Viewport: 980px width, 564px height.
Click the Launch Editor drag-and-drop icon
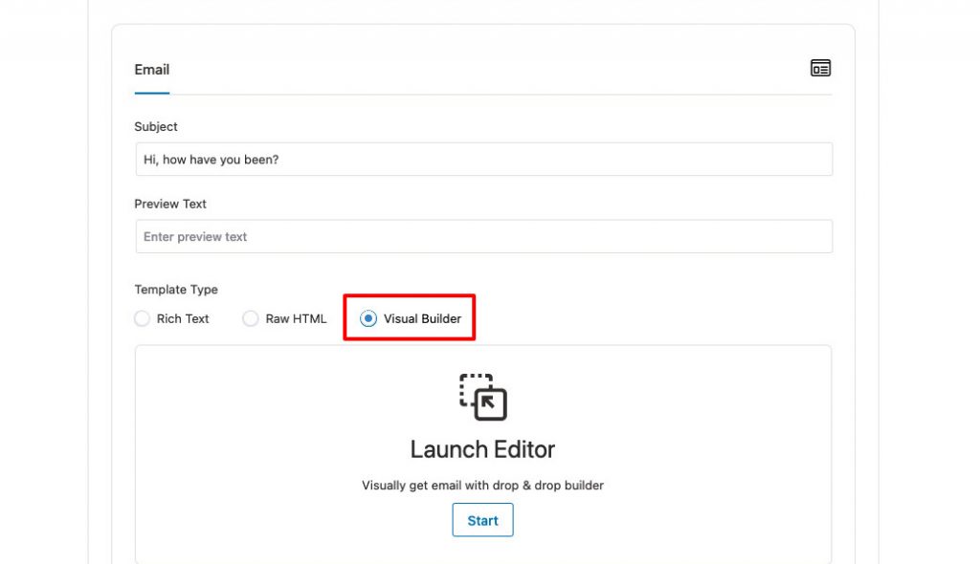tap(483, 398)
